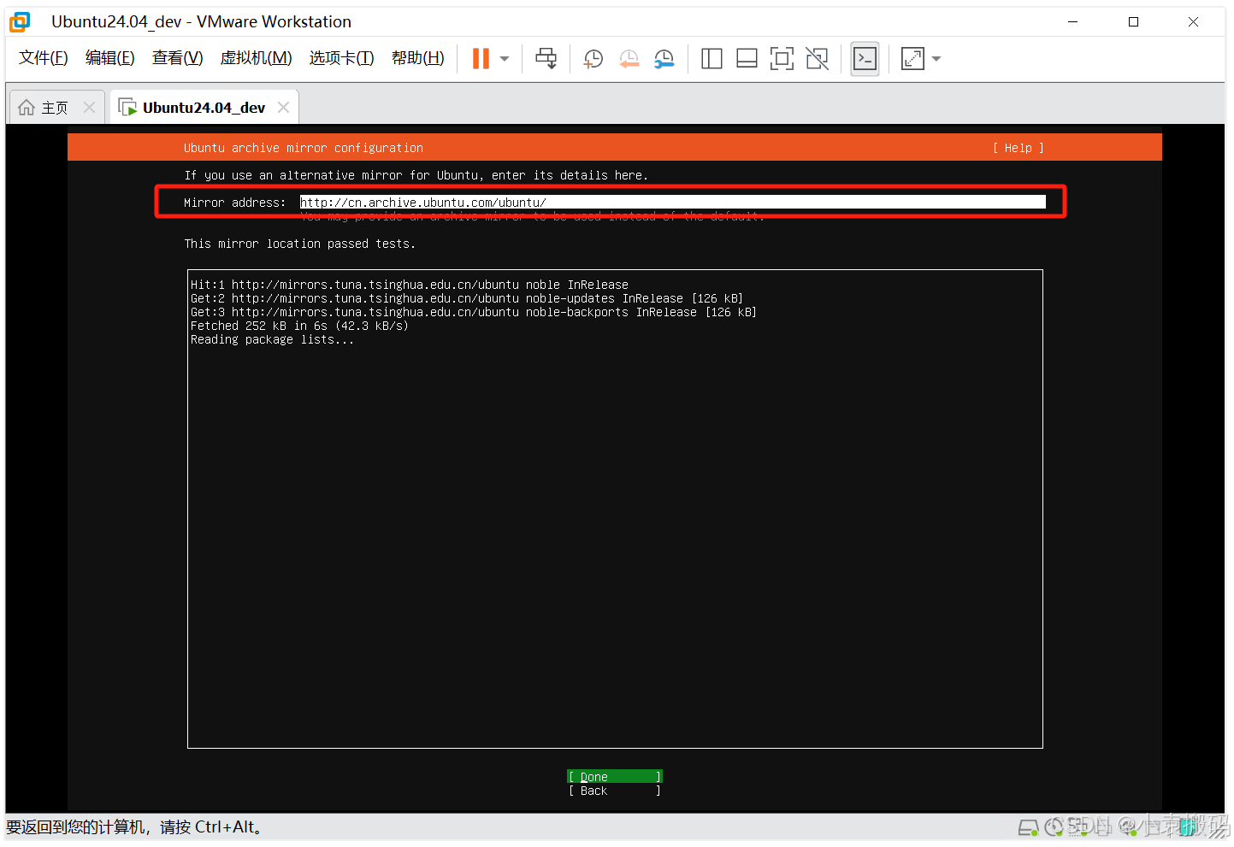
Task: Click the alternative mirror instruction text
Action: [x=416, y=175]
